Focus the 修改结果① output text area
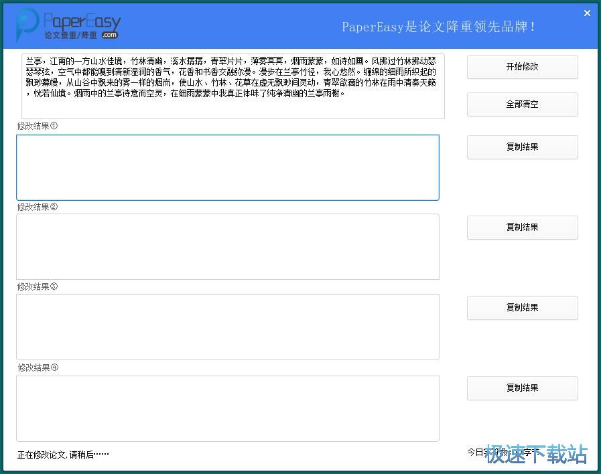 pos(228,167)
